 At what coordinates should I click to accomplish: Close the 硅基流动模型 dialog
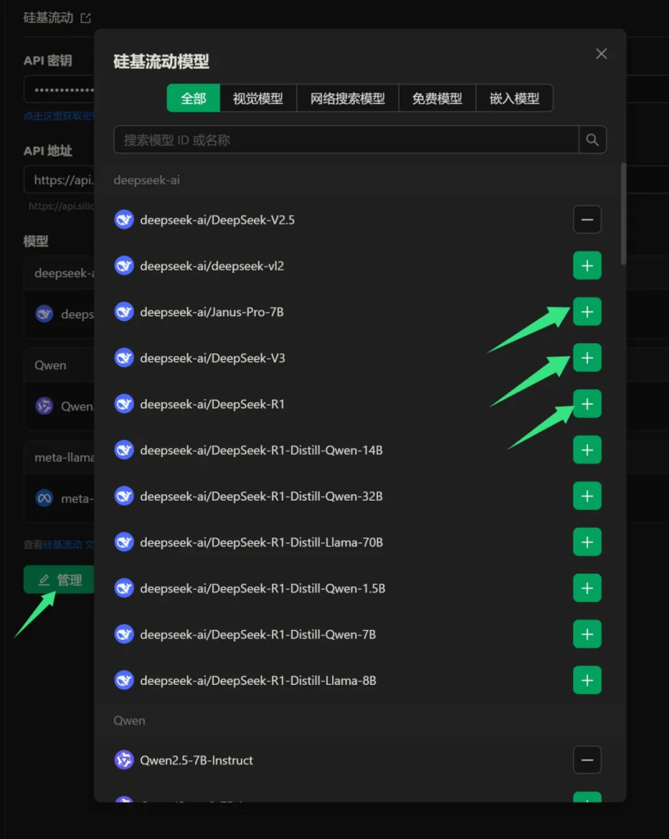point(602,53)
